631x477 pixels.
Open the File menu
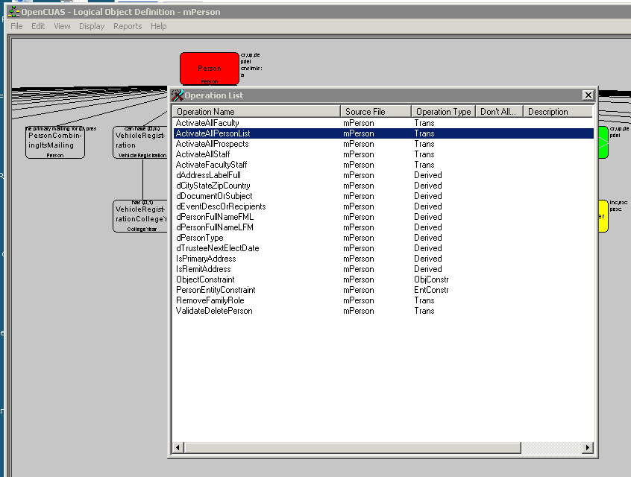16,26
